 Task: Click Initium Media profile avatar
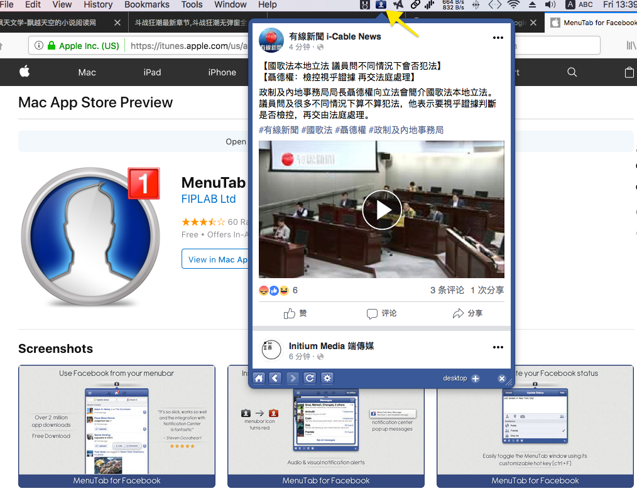[x=271, y=350]
